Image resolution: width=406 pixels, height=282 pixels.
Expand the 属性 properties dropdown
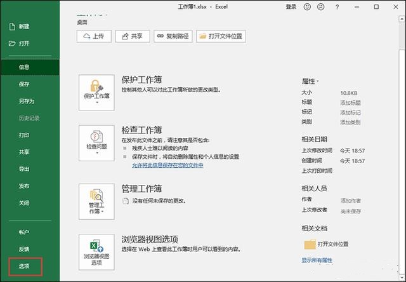[x=310, y=81]
